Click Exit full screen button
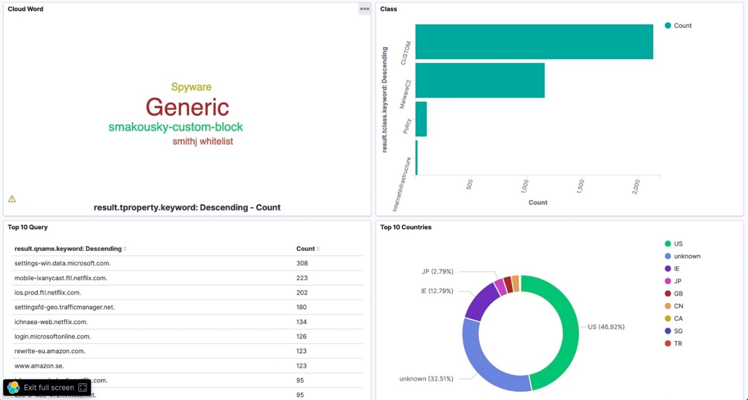 pos(48,387)
